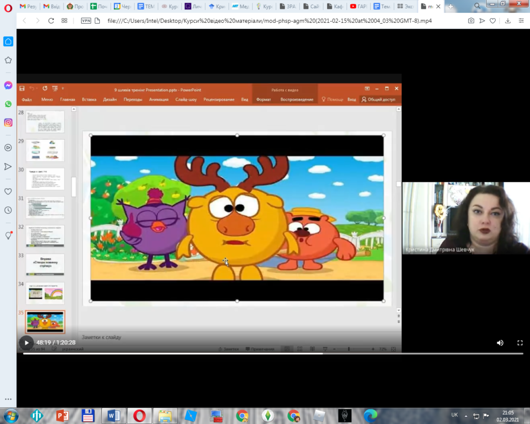Open the Home icon in the Opera sidebar
530x424 pixels.
pyautogui.click(x=8, y=41)
